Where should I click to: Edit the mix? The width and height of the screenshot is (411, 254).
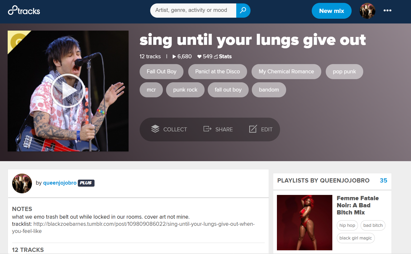(x=261, y=129)
